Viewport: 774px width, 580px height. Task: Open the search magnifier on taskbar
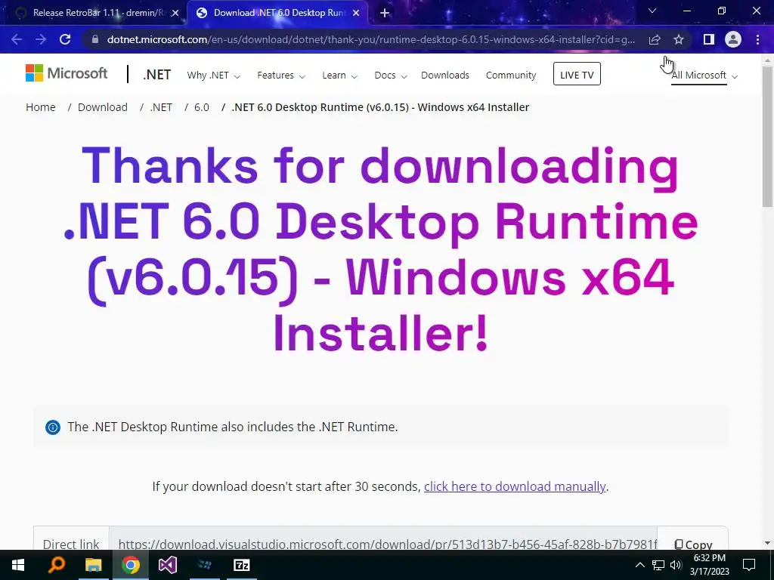pyautogui.click(x=56, y=565)
